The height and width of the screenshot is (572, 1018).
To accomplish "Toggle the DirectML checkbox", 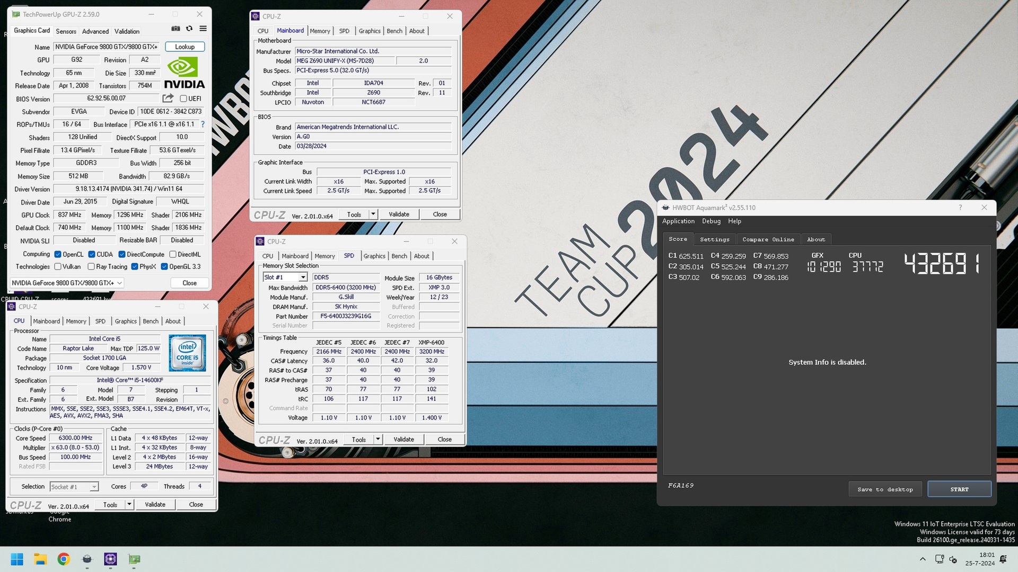I will [x=173, y=254].
